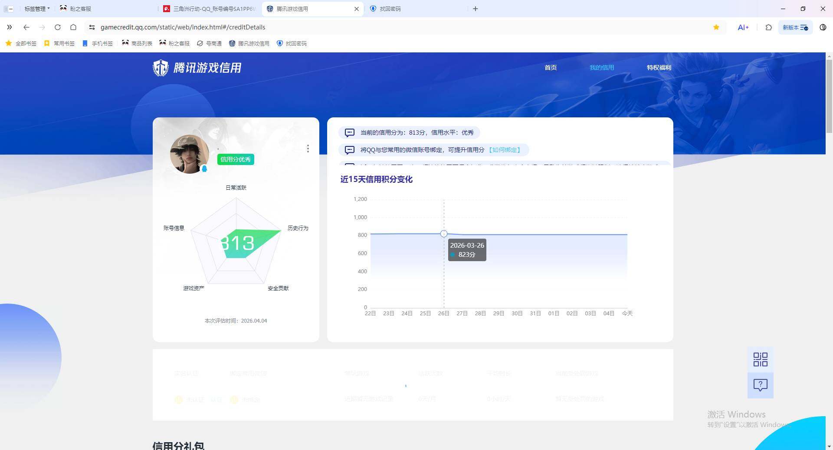833x450 pixels.
Task: Bookmark this page with the star icon
Action: (x=716, y=27)
